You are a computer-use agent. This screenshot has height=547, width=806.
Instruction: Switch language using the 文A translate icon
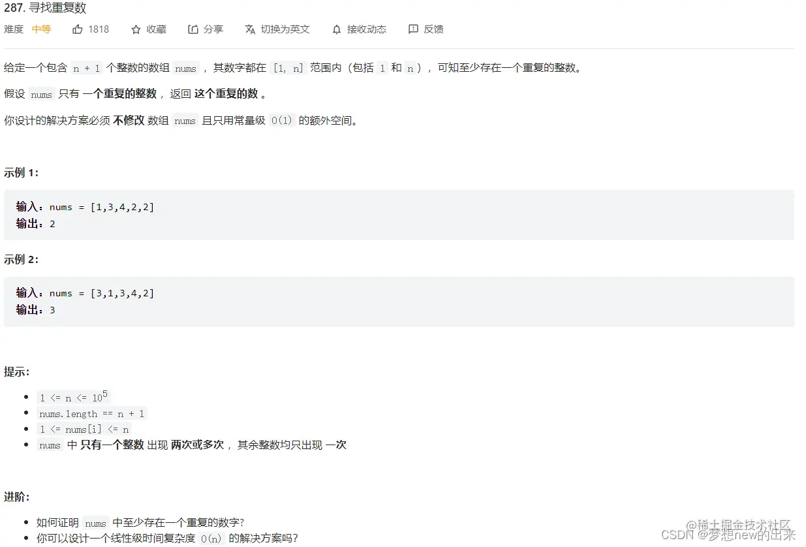tap(250, 29)
